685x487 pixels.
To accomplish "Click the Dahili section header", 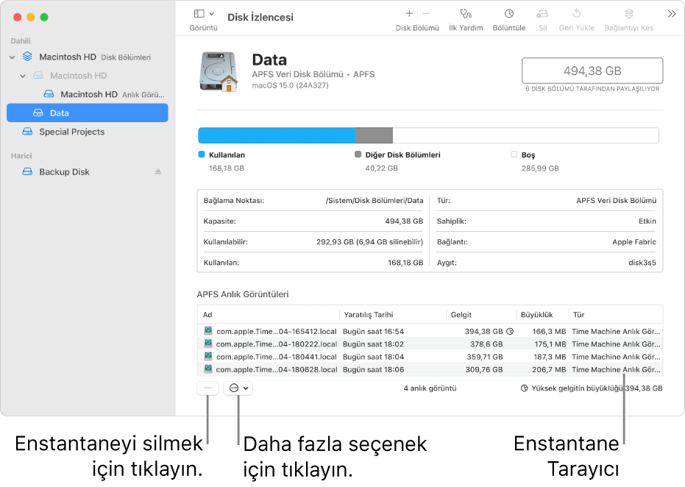I will (x=21, y=41).
